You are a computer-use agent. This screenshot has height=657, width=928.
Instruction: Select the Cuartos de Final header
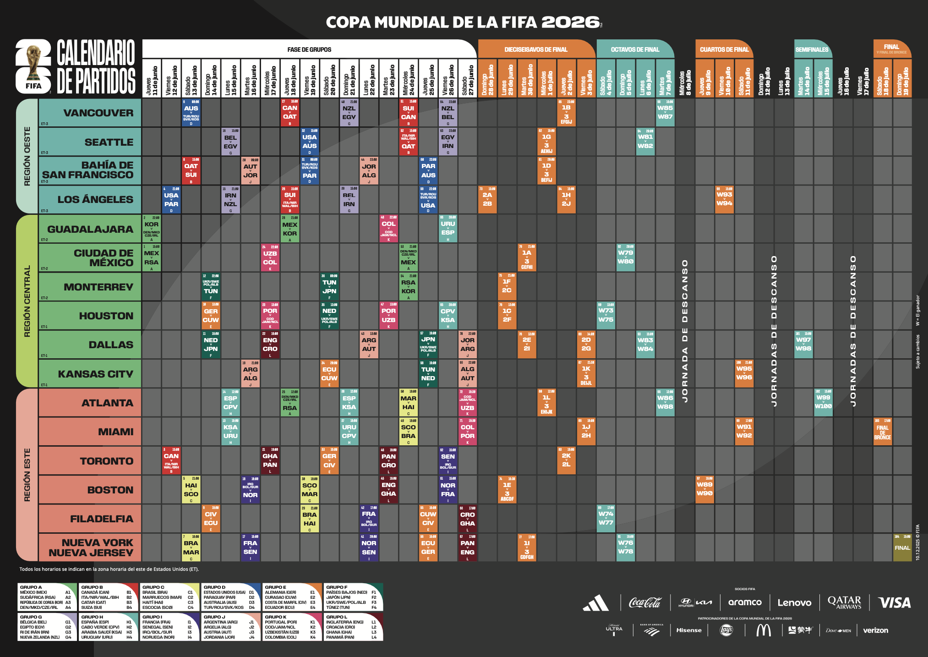(724, 49)
